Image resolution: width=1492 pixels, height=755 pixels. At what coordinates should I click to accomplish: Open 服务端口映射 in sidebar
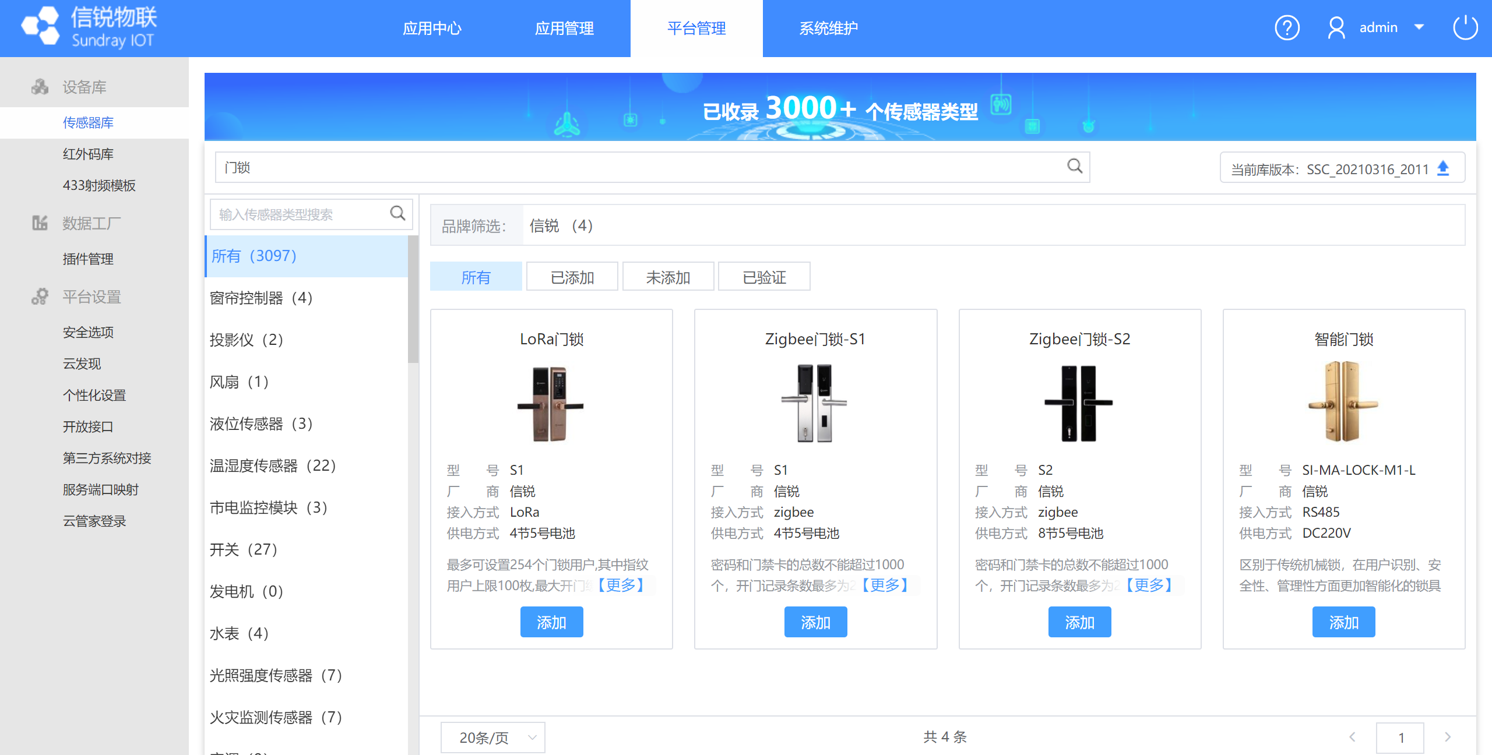[100, 489]
